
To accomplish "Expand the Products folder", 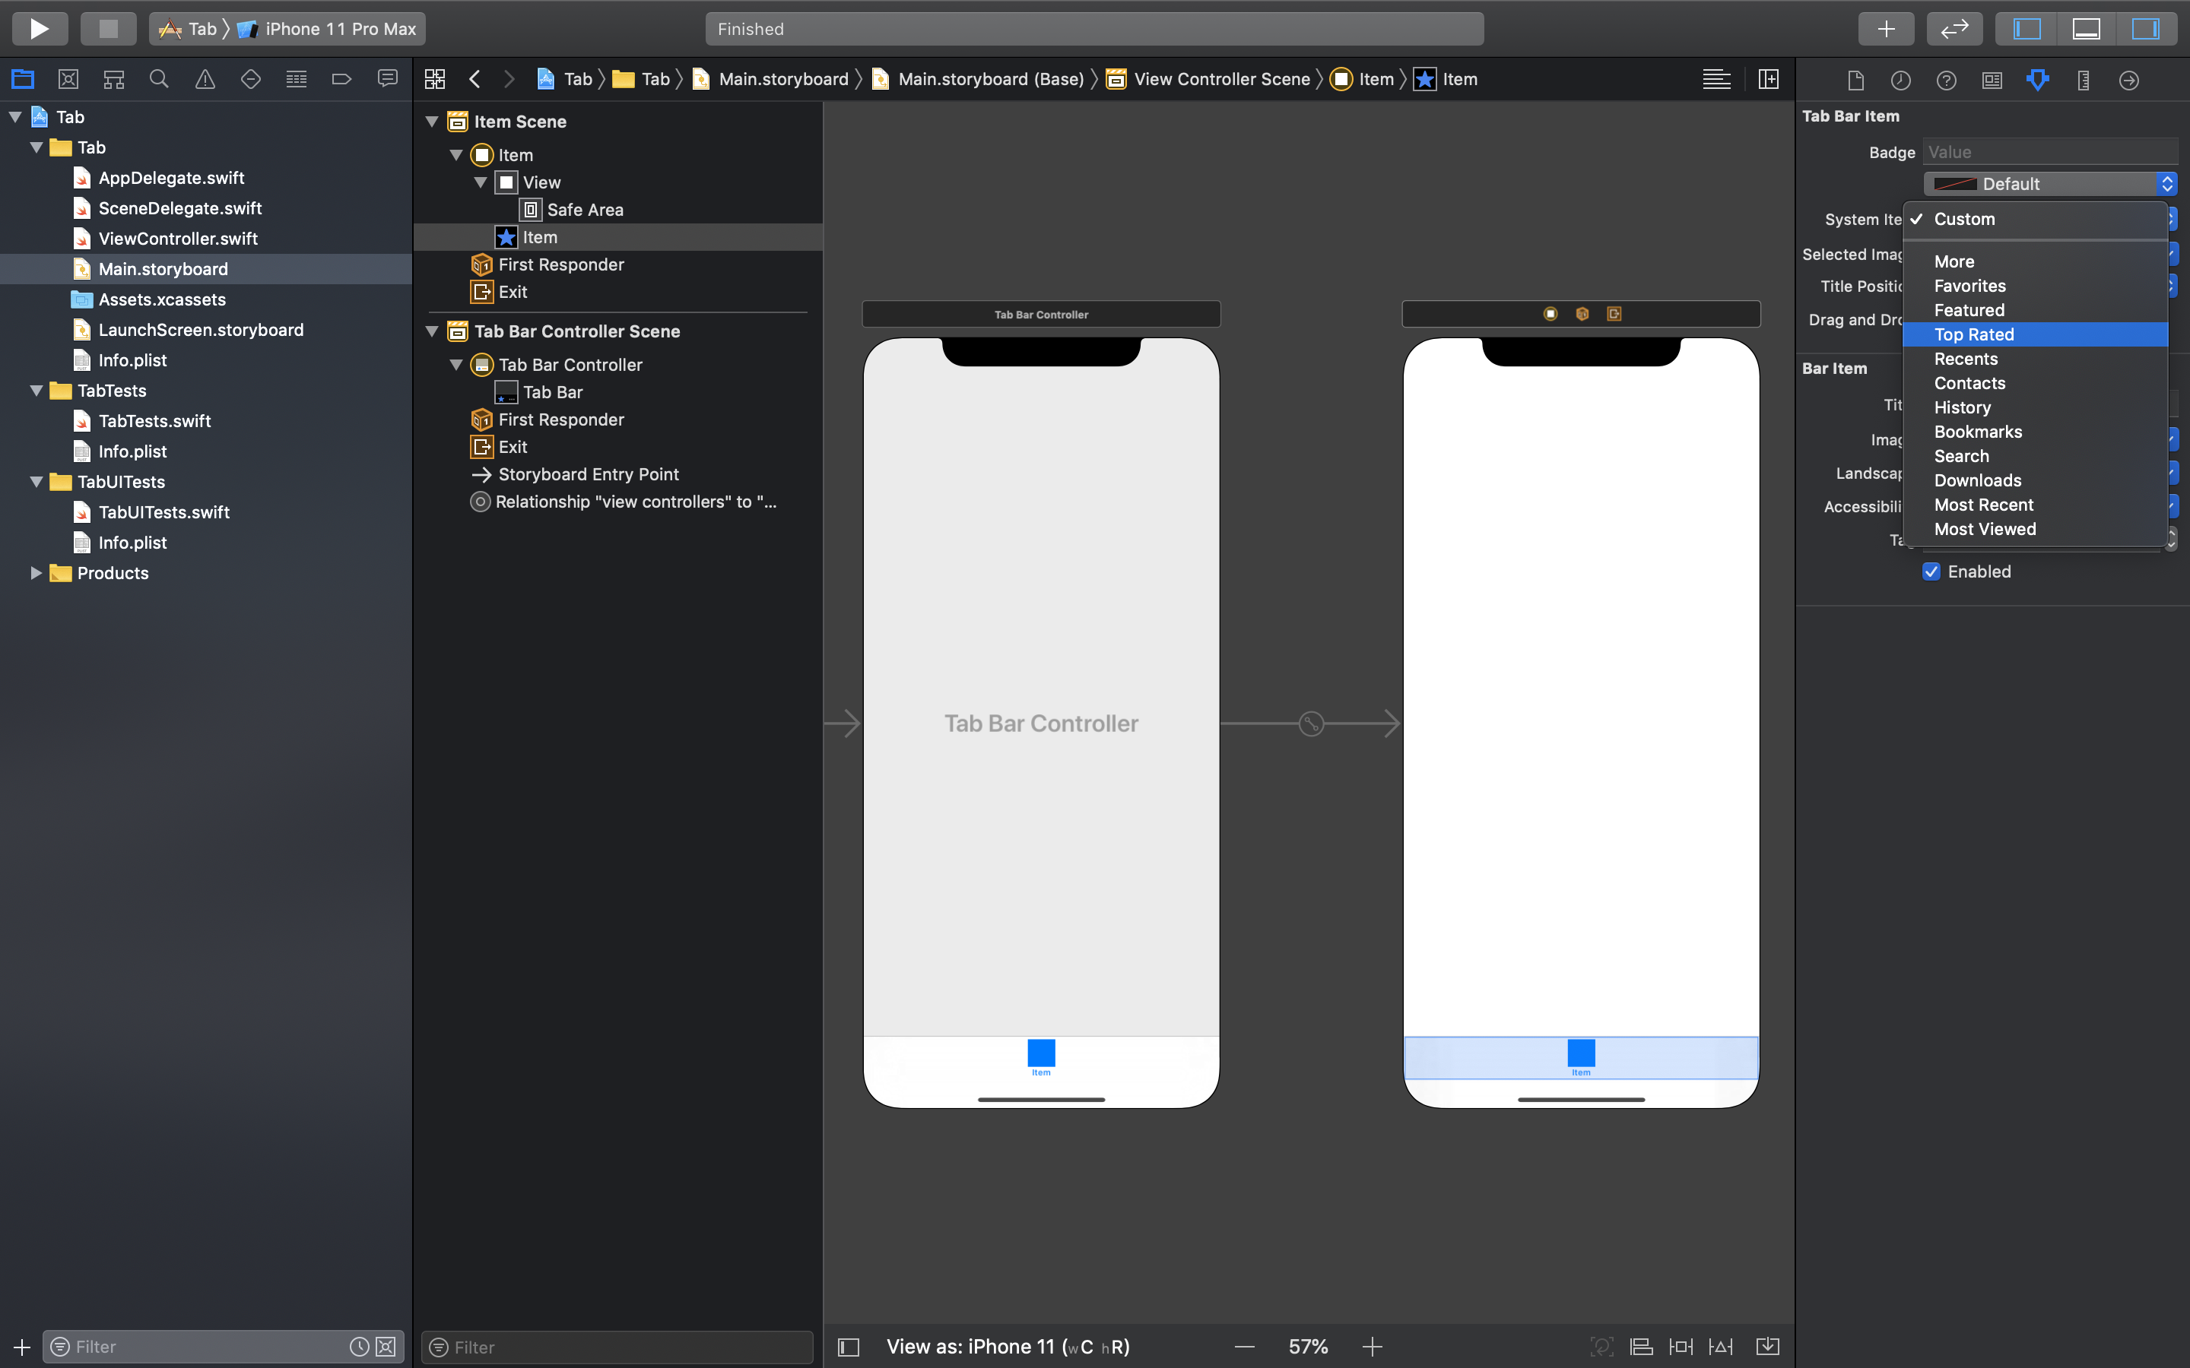I will click(x=36, y=573).
